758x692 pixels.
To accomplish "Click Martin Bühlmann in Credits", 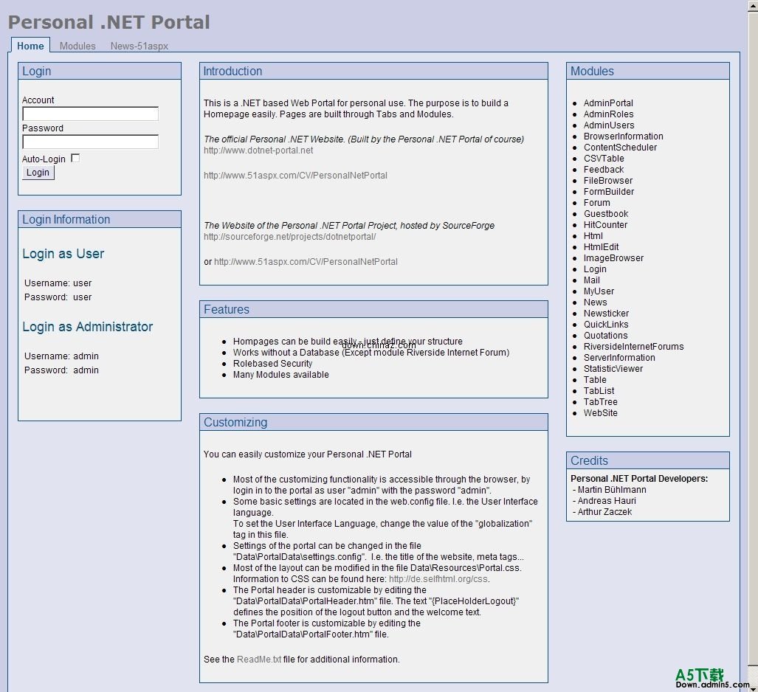I will (612, 490).
